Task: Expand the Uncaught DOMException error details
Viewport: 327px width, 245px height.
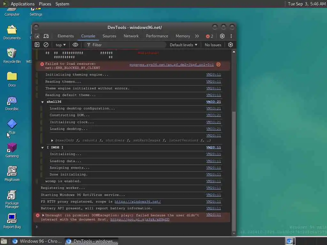Action: 43,215
